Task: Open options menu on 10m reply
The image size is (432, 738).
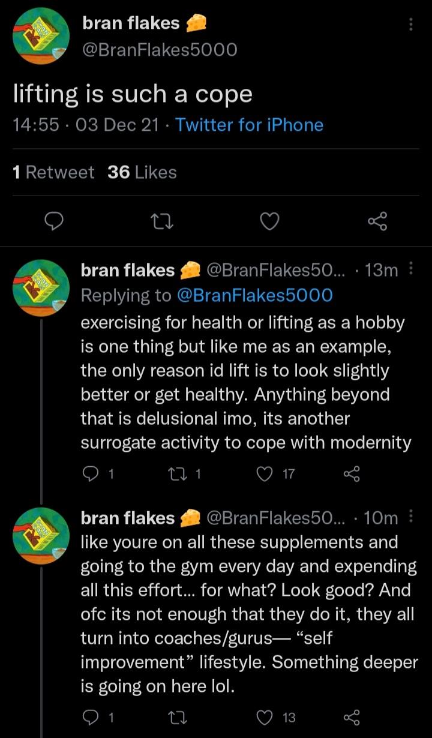Action: pos(410,516)
